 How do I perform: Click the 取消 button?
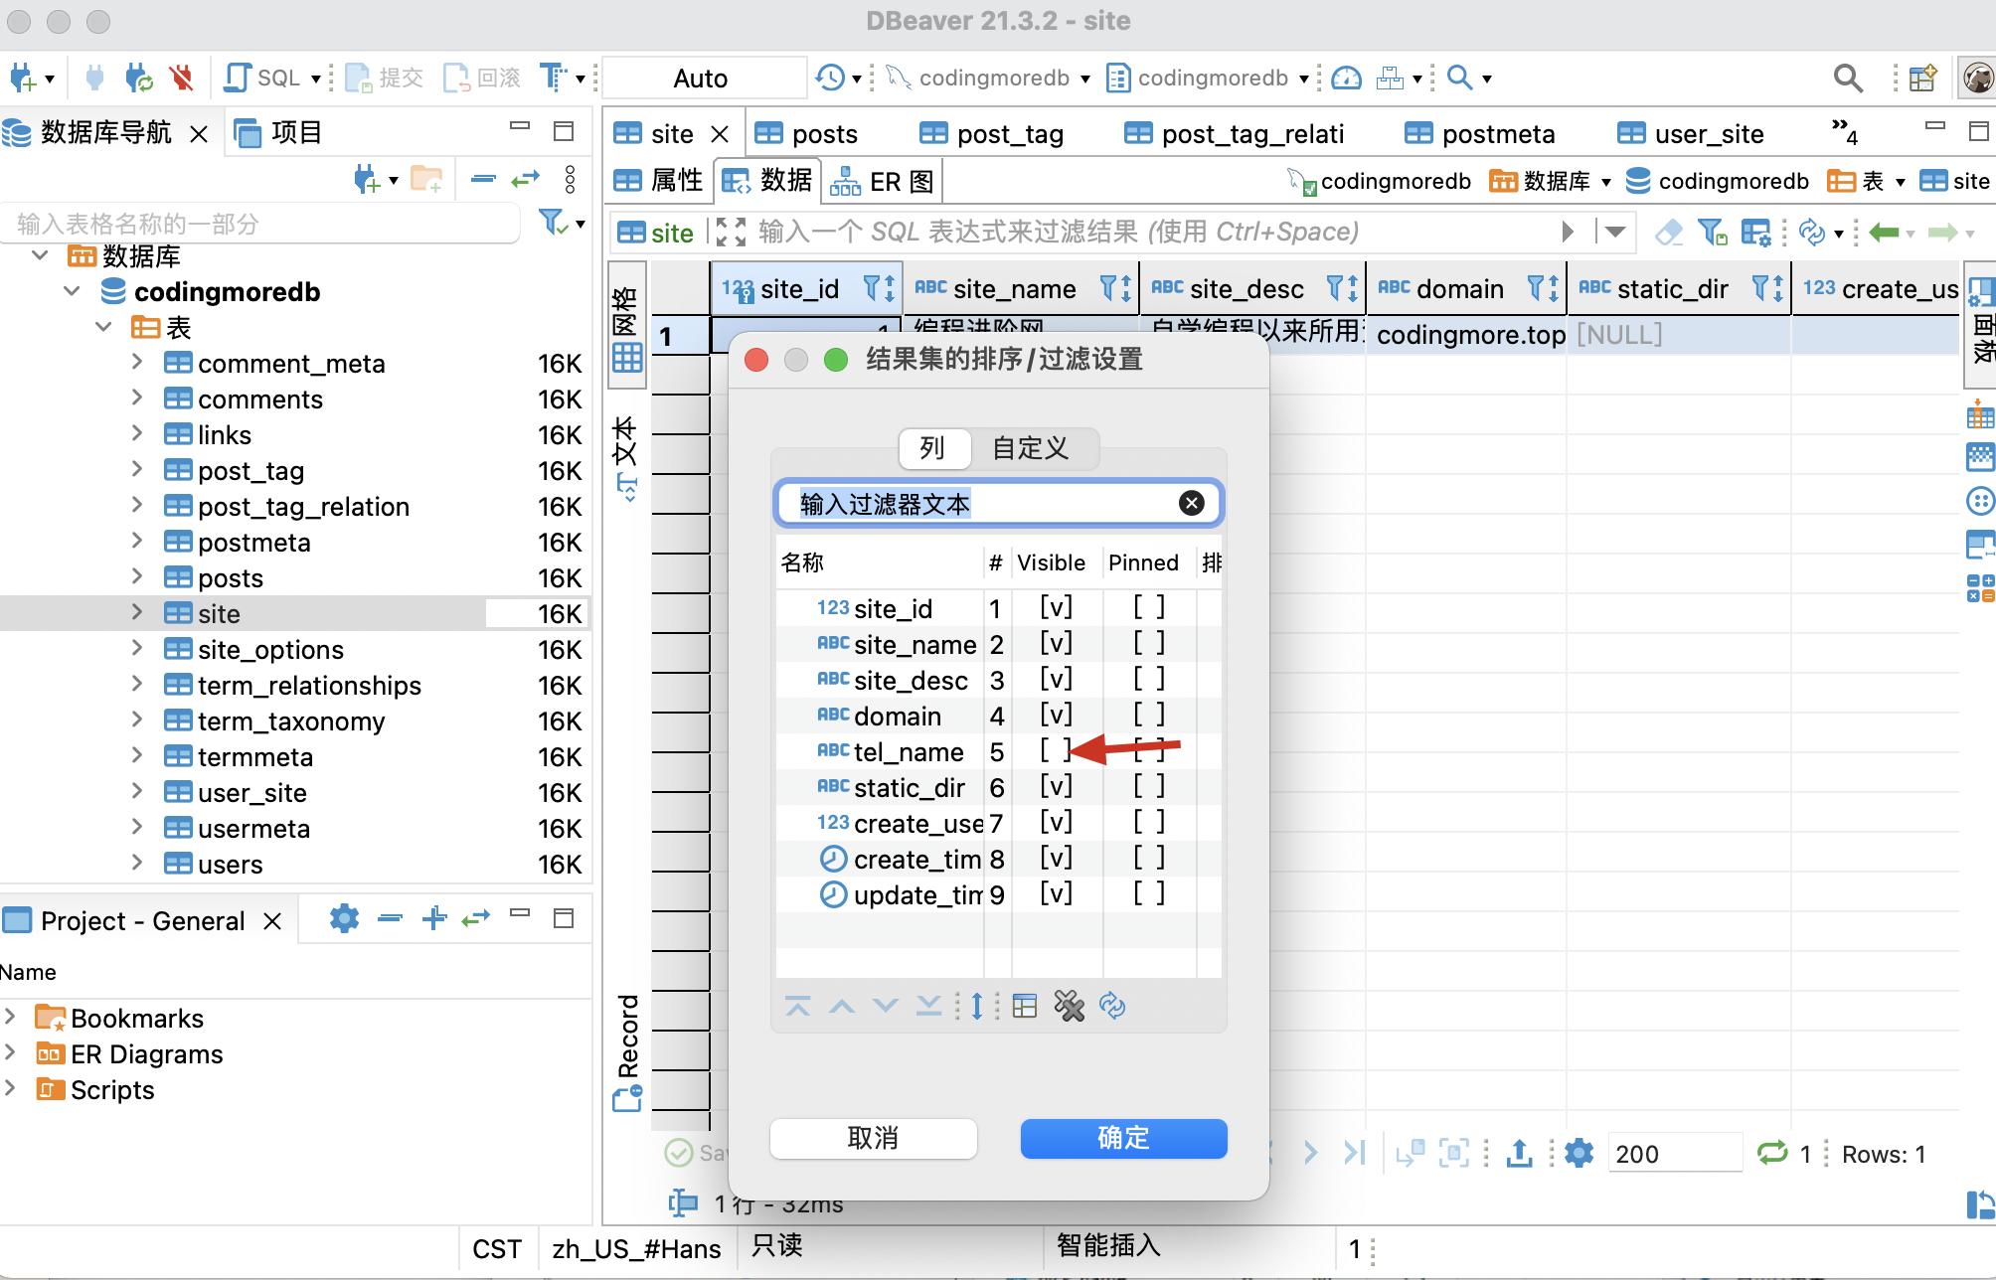click(x=873, y=1138)
